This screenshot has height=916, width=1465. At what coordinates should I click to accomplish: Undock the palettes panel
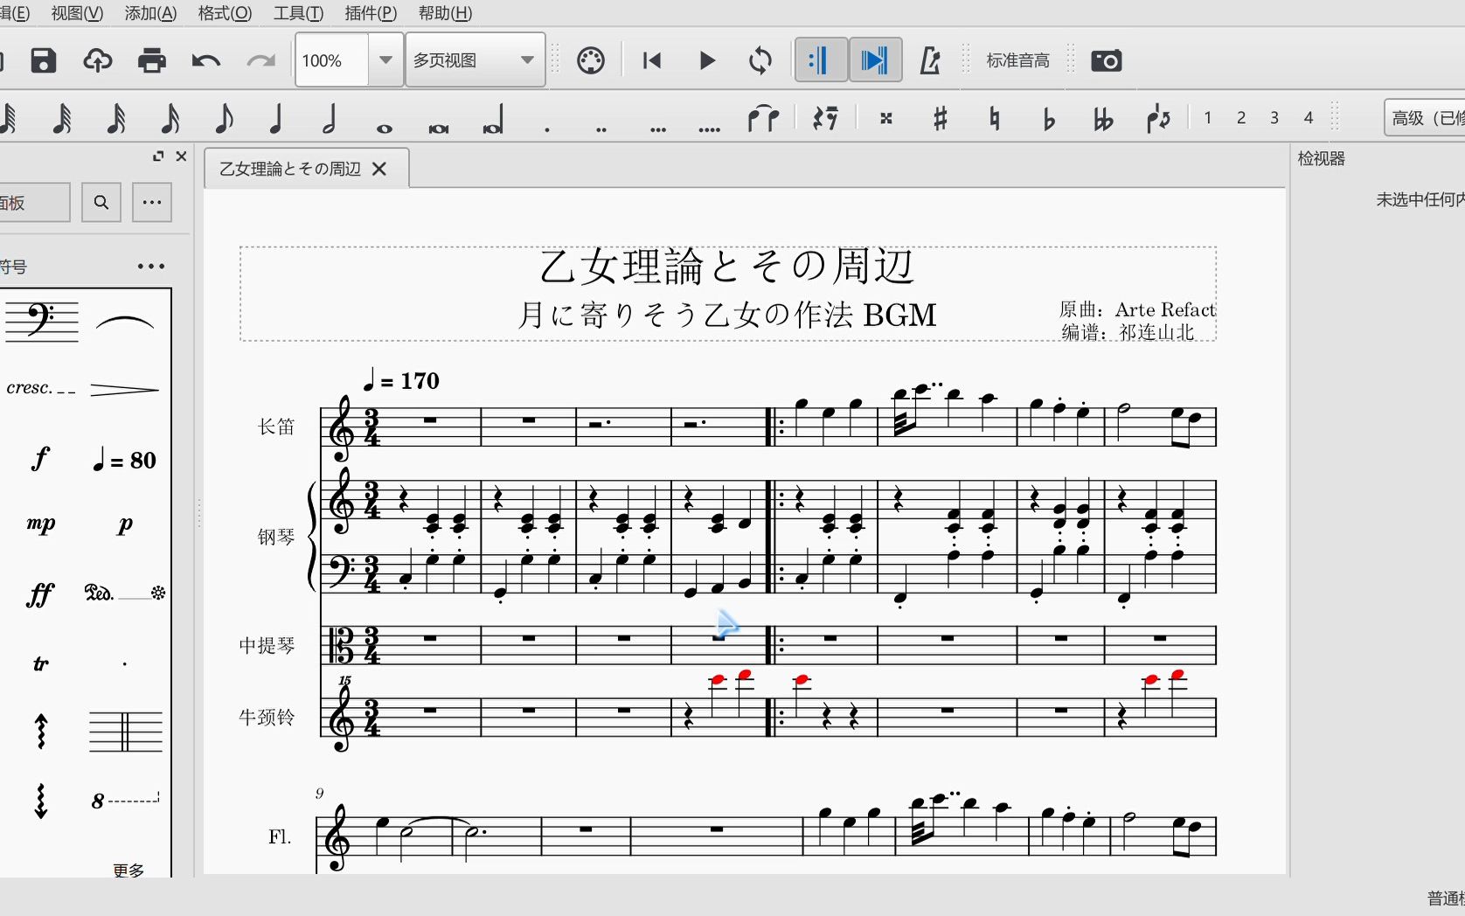click(158, 156)
